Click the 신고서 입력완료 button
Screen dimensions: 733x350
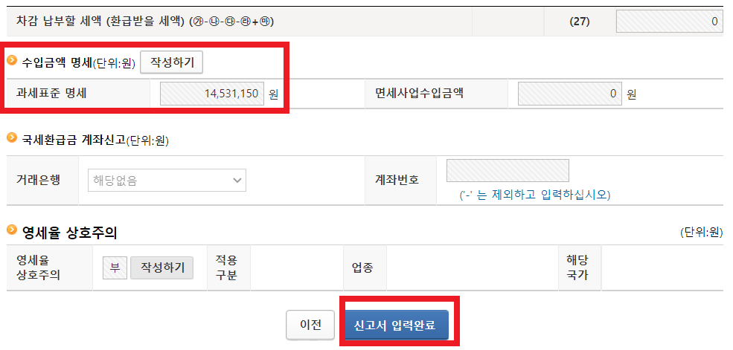click(x=397, y=325)
